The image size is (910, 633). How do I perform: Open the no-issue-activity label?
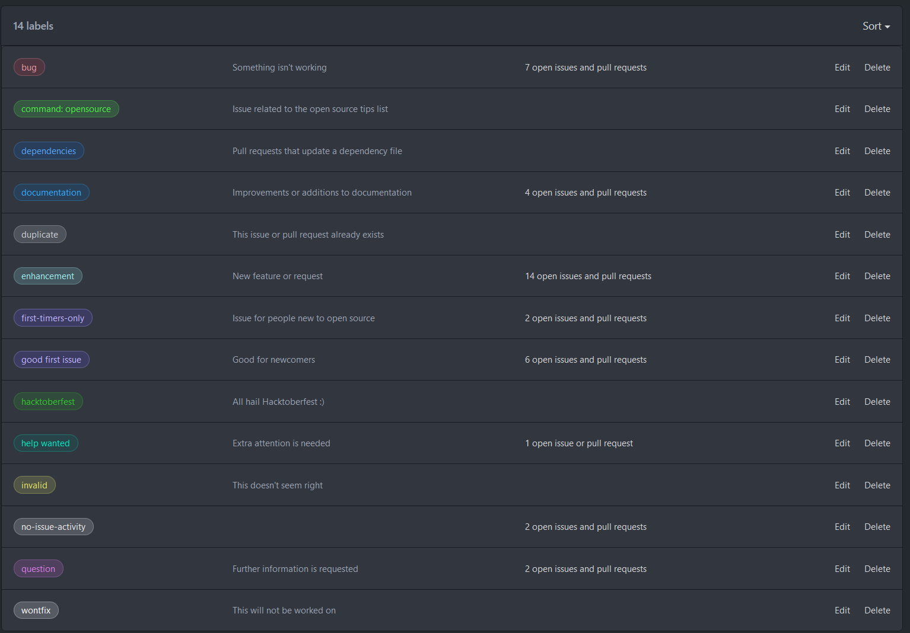(53, 526)
